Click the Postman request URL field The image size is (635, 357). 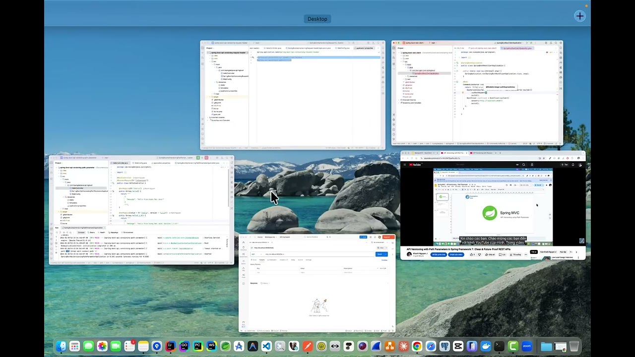pos(319,254)
